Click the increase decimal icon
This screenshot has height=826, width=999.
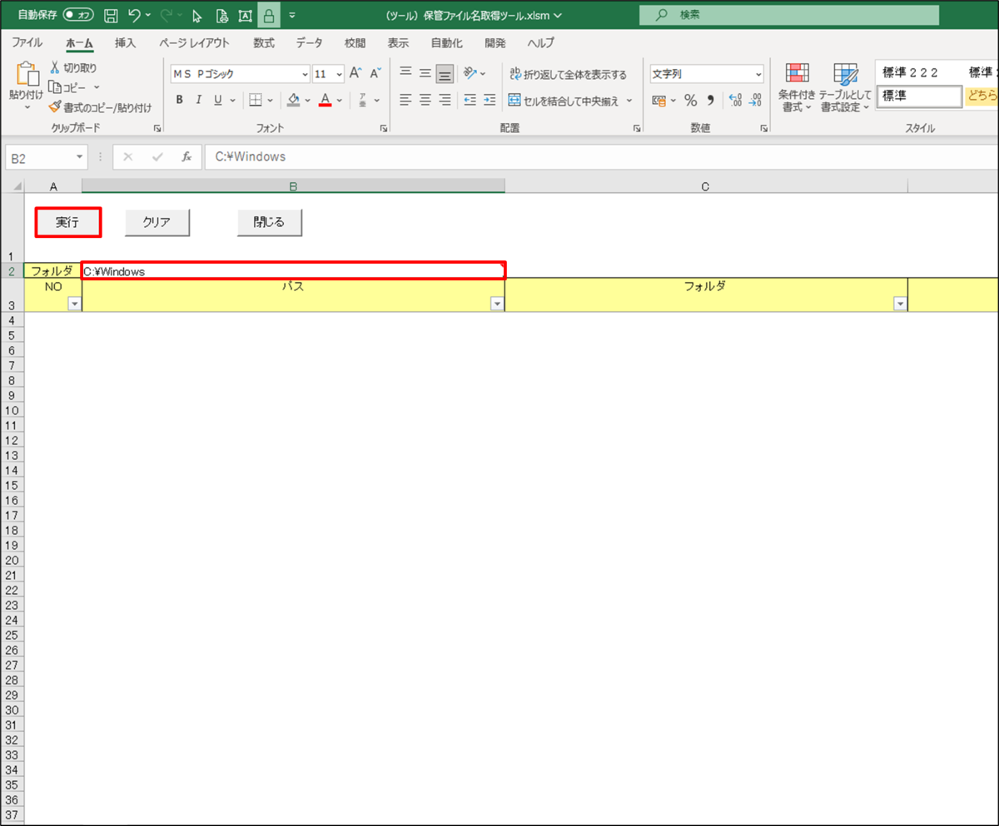pyautogui.click(x=735, y=100)
